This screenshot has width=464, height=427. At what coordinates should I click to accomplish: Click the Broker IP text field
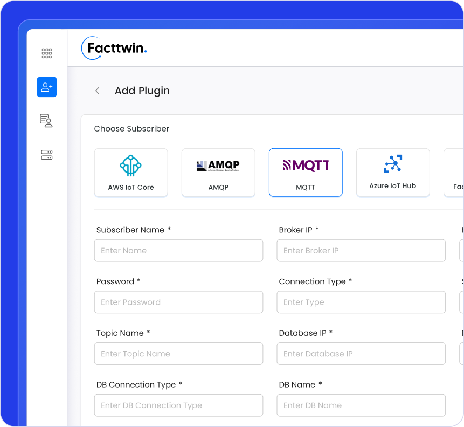pyautogui.click(x=361, y=251)
